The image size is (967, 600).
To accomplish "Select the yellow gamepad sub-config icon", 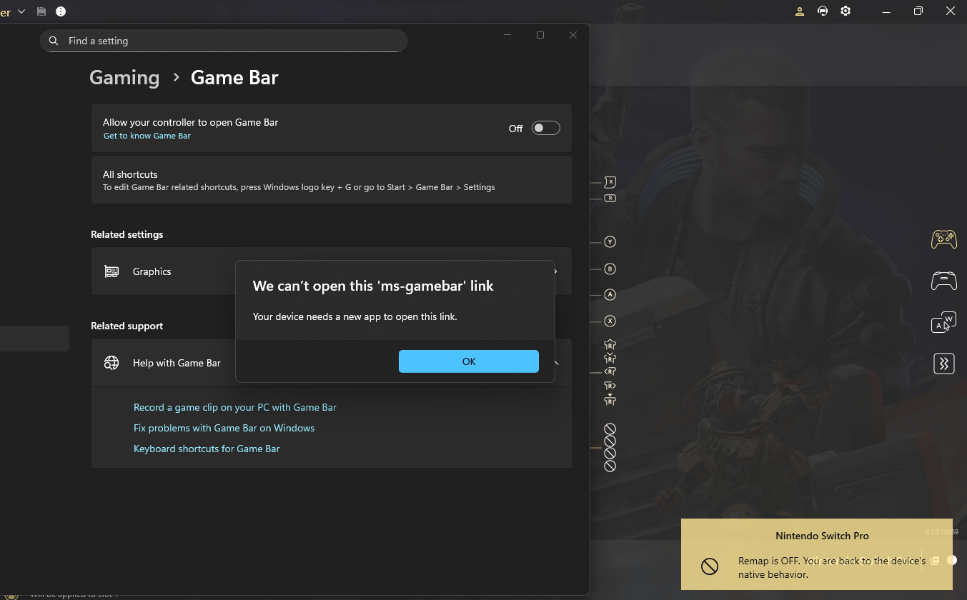I will (944, 239).
